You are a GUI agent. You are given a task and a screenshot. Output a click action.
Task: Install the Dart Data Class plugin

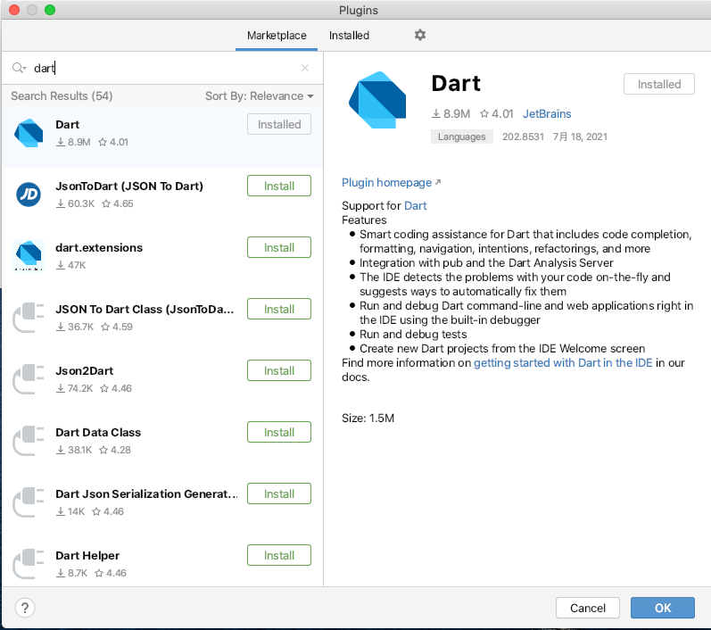(x=278, y=432)
